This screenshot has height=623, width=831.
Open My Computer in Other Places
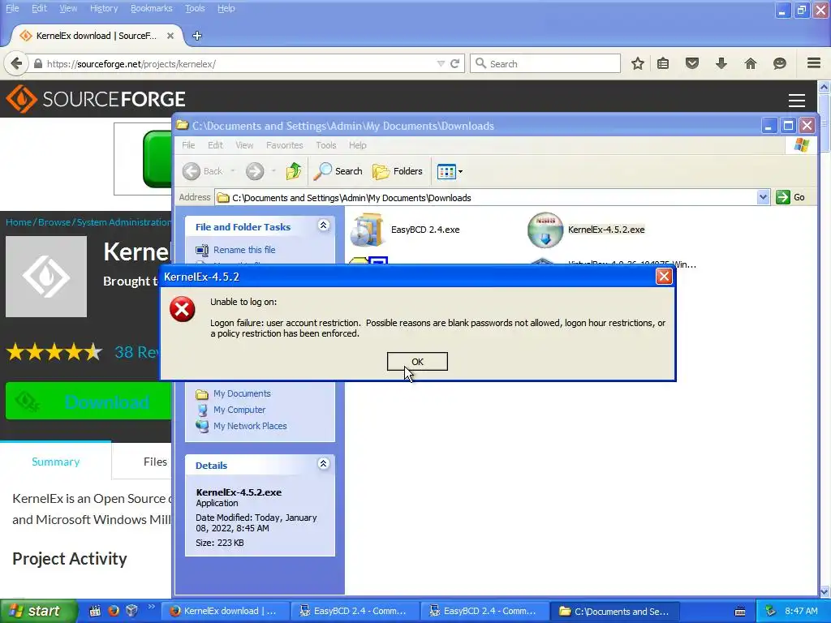(x=239, y=410)
